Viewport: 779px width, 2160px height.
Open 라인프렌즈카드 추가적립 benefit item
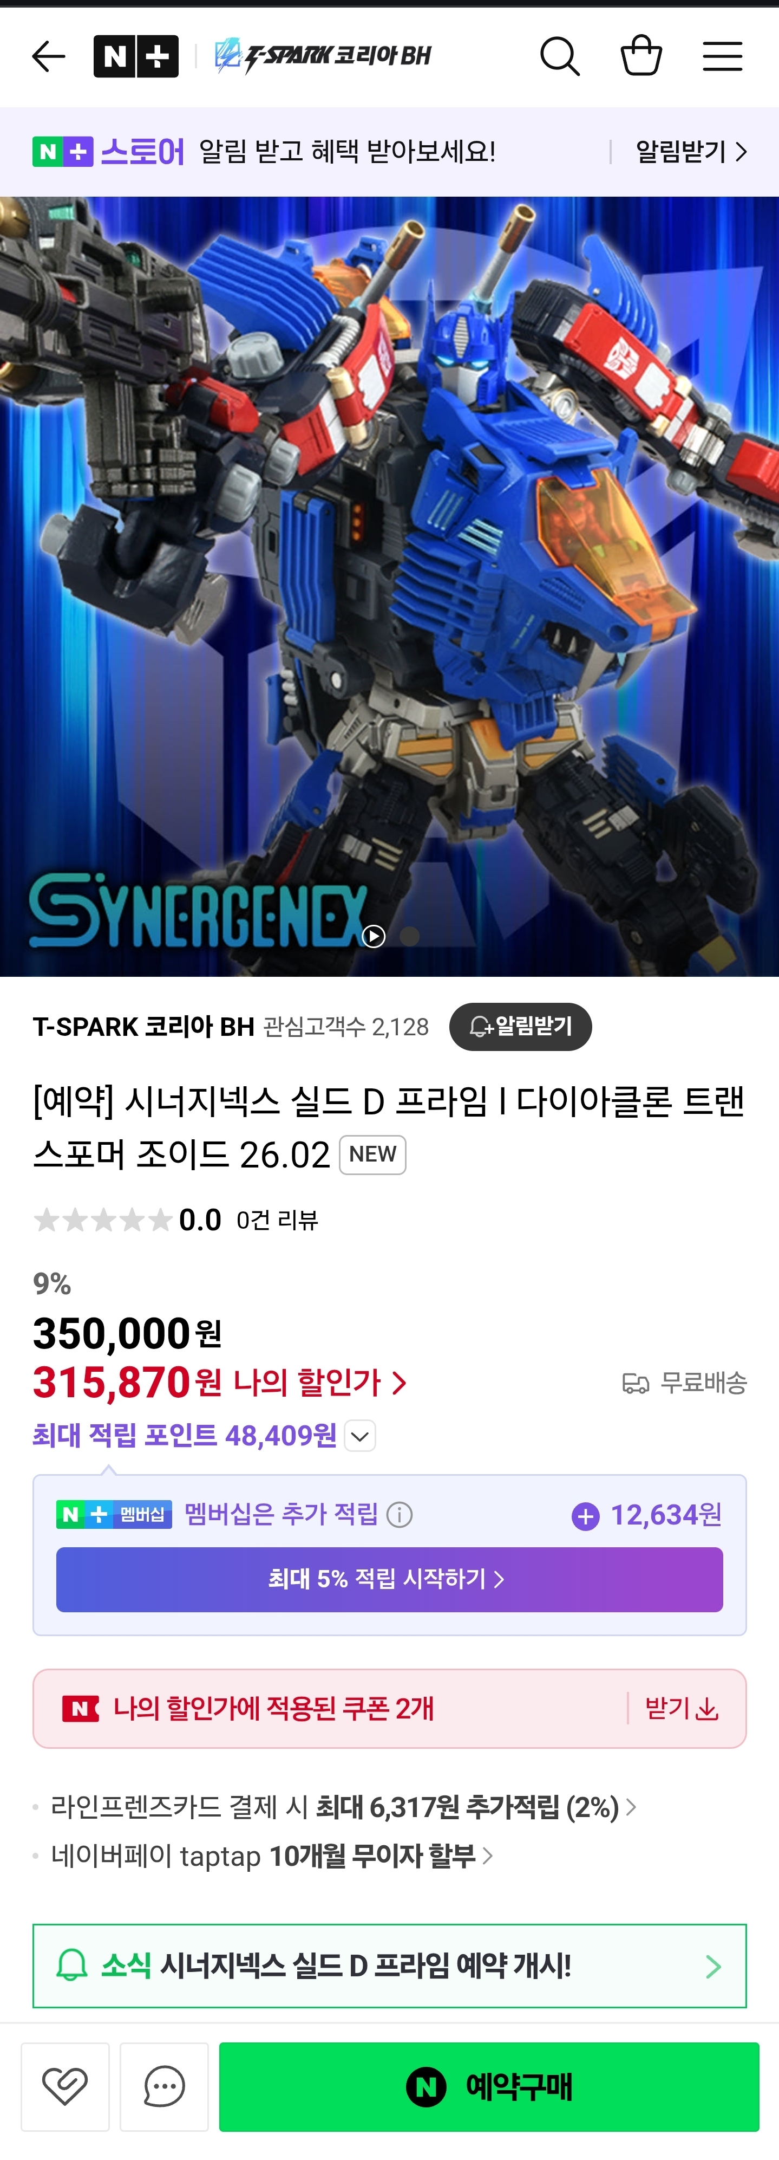click(x=343, y=1807)
